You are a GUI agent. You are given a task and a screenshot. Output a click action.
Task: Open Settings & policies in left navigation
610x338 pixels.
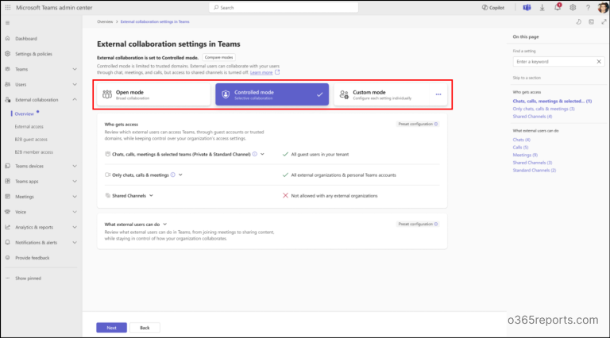33,54
